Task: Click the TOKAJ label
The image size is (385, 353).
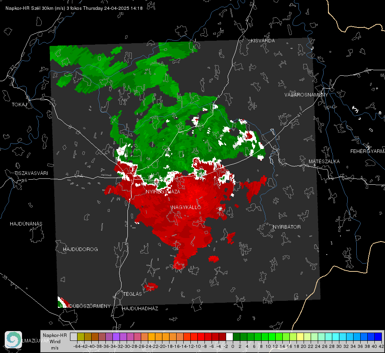Action: (19, 105)
